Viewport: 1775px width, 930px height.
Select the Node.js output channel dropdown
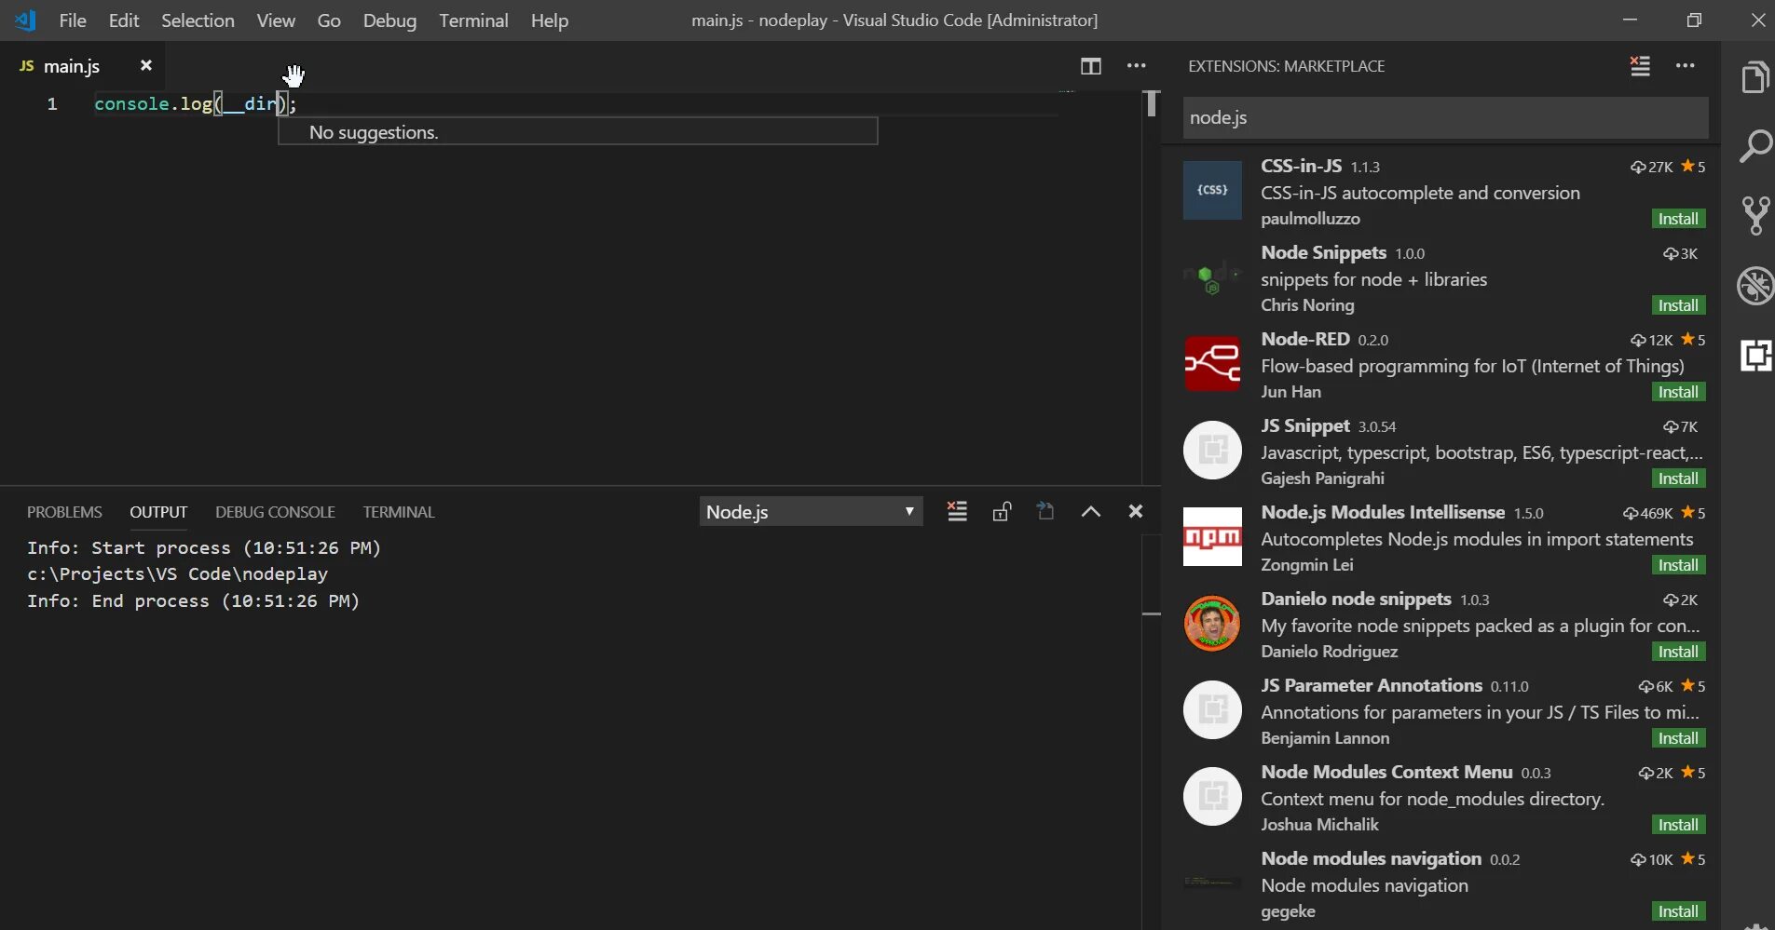(811, 511)
